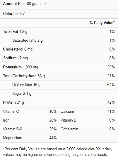Select the 100 grams serving size text
Screen dimensions: 118x160
(34, 4)
